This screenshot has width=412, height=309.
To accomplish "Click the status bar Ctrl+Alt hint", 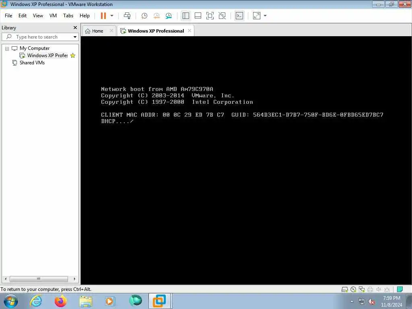I will (x=46, y=289).
